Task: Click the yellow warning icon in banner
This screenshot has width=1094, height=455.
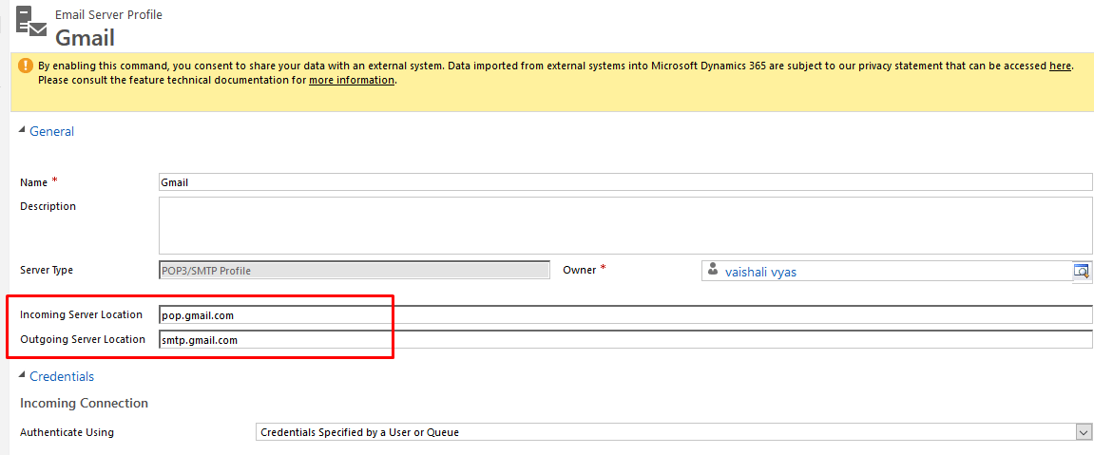Action: [25, 66]
